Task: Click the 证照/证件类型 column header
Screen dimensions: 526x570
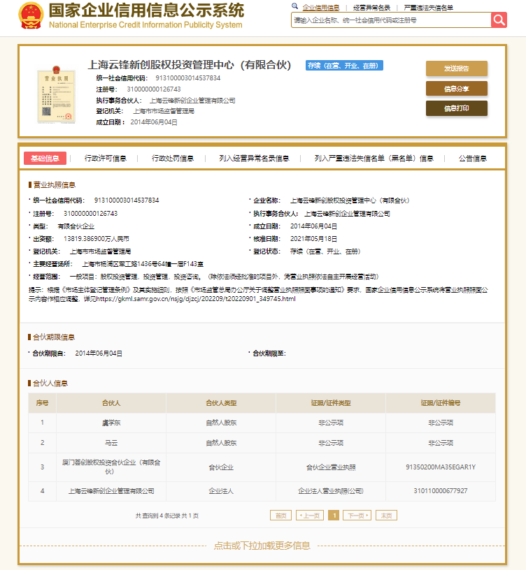Action: click(x=331, y=403)
